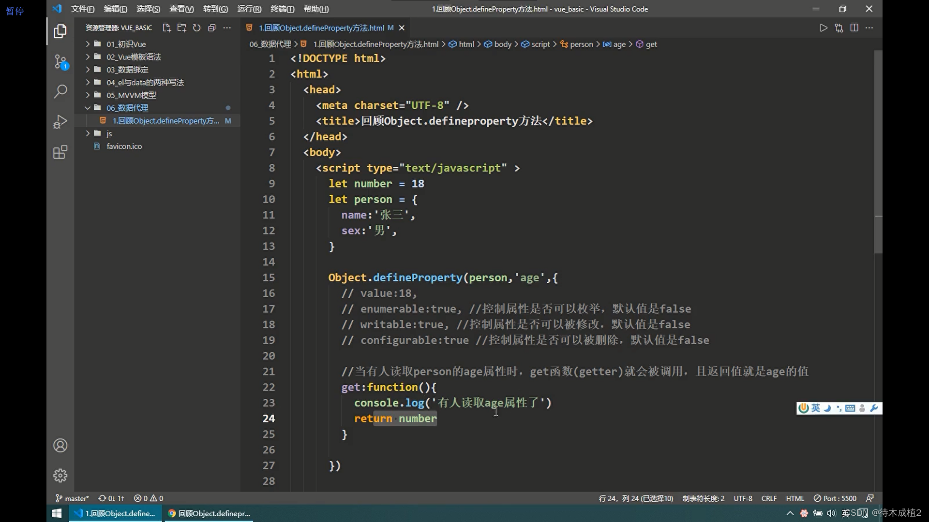Click the get breadcrumb segment
This screenshot has width=929, height=522.
coord(646,44)
